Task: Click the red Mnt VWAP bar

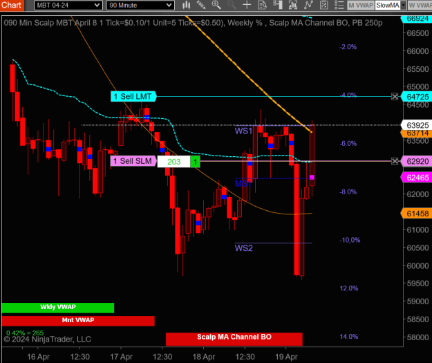Action: click(x=78, y=321)
